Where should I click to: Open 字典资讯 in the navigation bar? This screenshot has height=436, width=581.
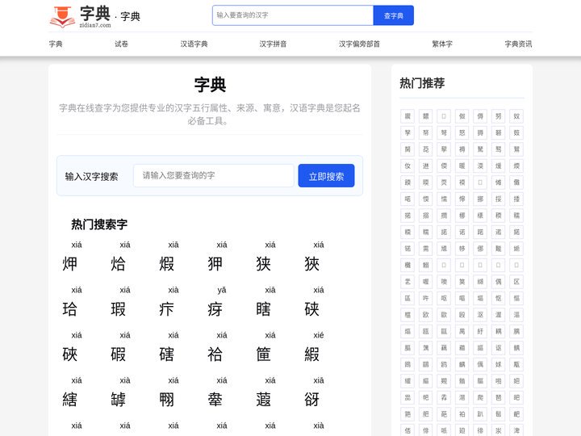click(518, 44)
